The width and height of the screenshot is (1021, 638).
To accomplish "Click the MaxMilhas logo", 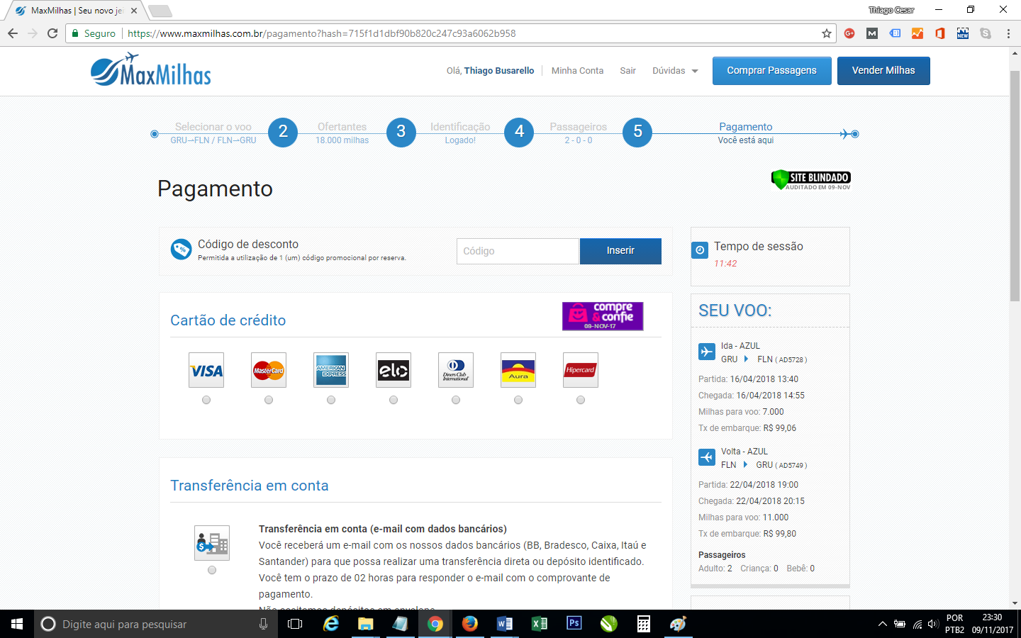I will pos(151,69).
